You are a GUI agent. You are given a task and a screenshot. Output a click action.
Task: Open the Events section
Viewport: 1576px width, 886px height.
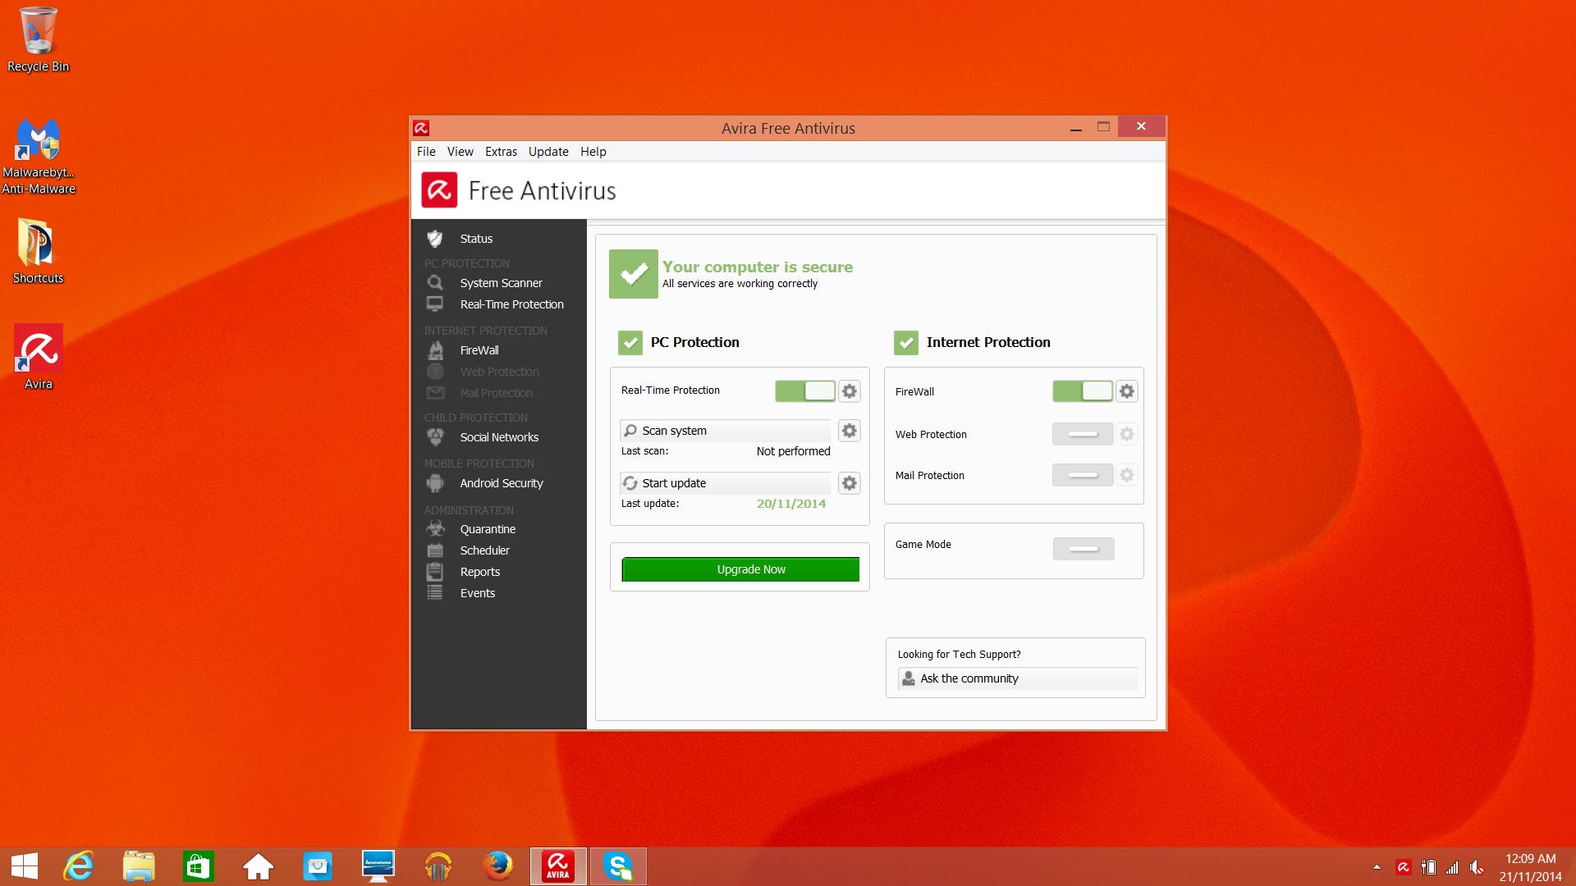point(477,592)
